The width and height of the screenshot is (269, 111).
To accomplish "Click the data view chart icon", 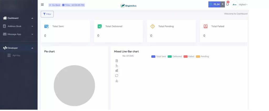I will pyautogui.click(x=117, y=61).
